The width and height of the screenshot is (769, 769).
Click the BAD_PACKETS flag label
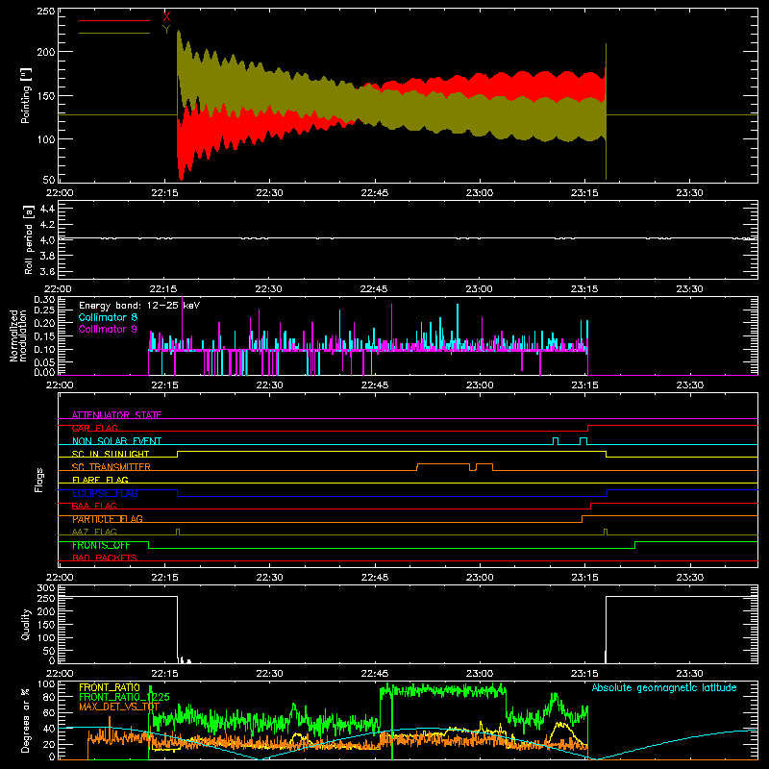click(x=105, y=558)
